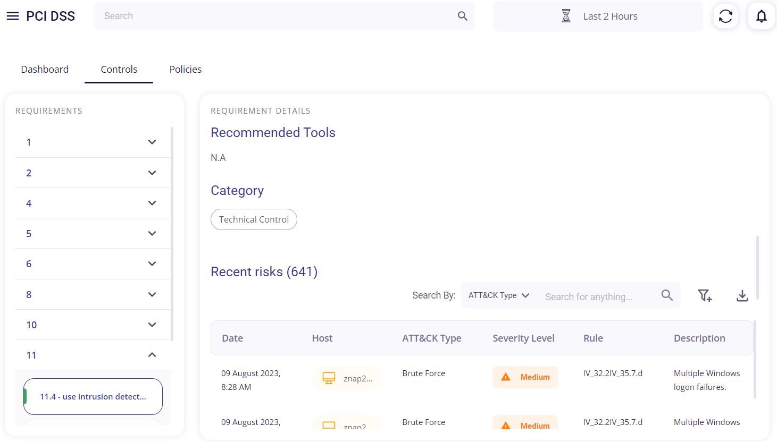Click the hourglass time range icon

point(566,16)
